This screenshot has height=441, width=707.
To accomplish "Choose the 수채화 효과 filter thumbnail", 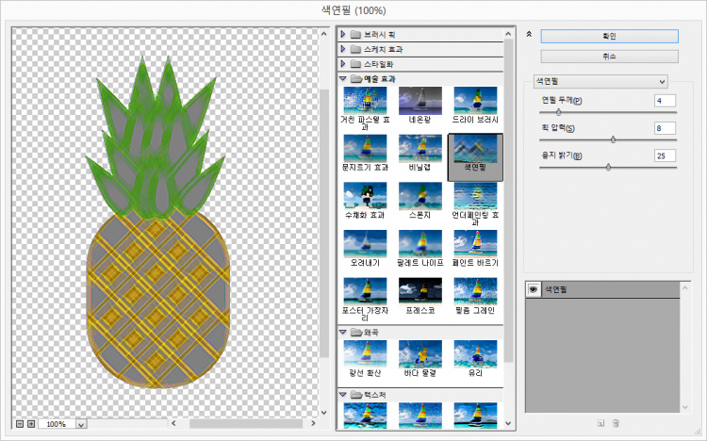I will pos(364,196).
